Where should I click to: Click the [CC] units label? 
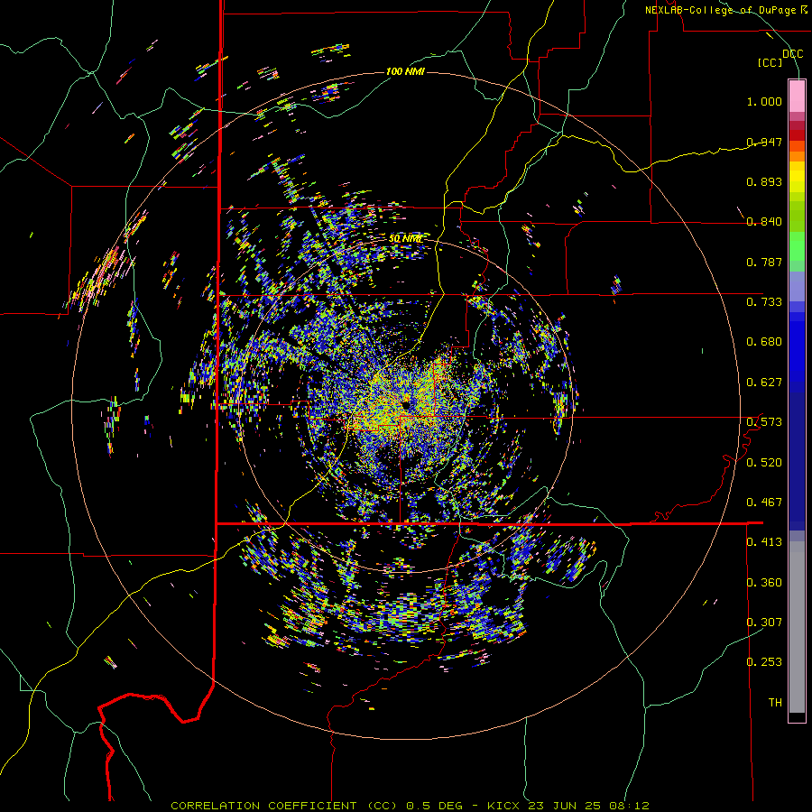(770, 62)
